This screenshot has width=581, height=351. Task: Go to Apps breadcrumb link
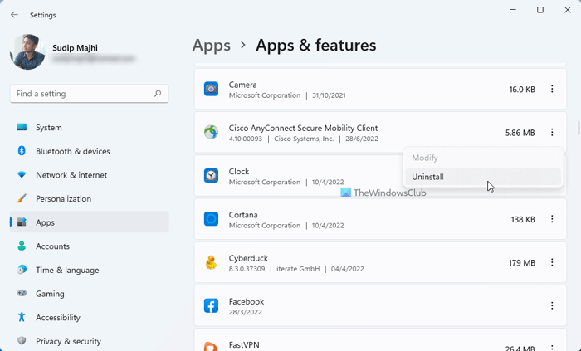tap(211, 46)
